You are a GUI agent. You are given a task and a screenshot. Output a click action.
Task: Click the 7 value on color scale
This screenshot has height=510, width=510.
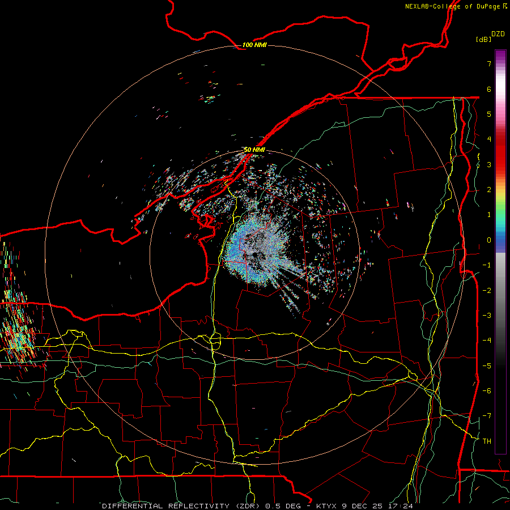pyautogui.click(x=489, y=63)
